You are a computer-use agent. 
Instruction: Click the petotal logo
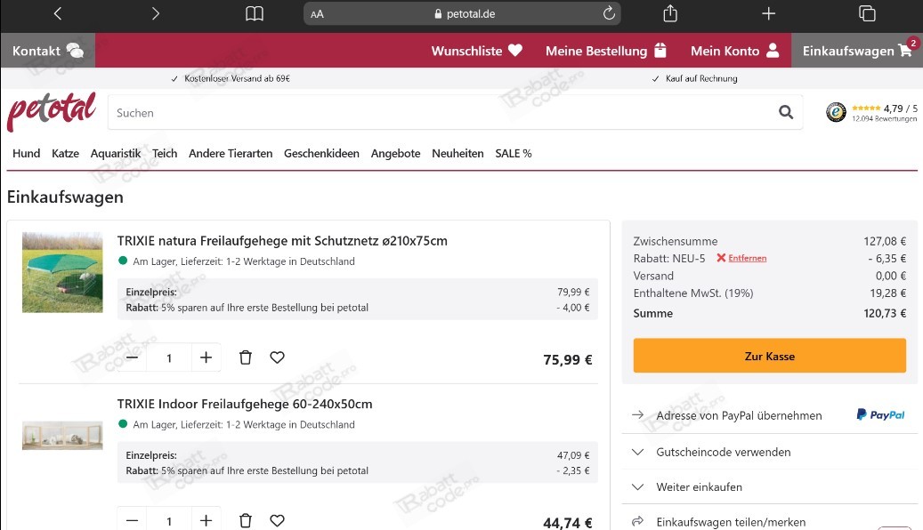pos(52,111)
